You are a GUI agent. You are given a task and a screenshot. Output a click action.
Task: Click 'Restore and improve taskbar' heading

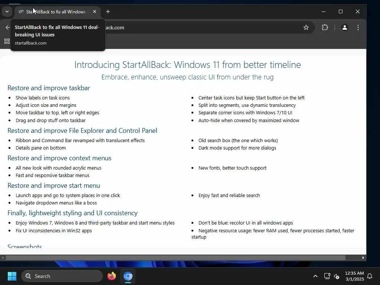pos(49,88)
